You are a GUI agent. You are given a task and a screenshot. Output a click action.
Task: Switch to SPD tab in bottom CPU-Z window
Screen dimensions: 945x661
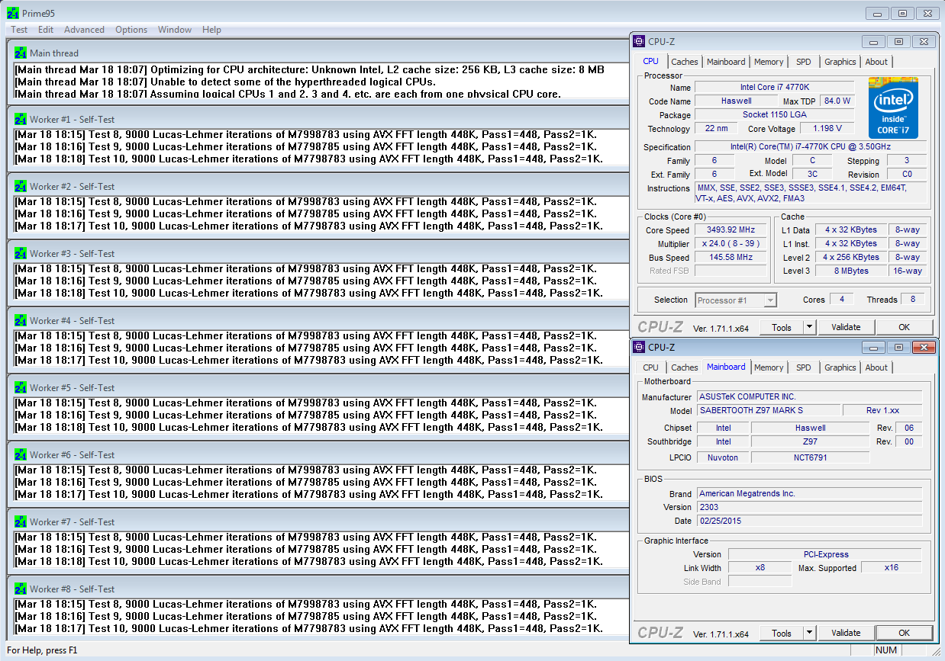(x=803, y=367)
